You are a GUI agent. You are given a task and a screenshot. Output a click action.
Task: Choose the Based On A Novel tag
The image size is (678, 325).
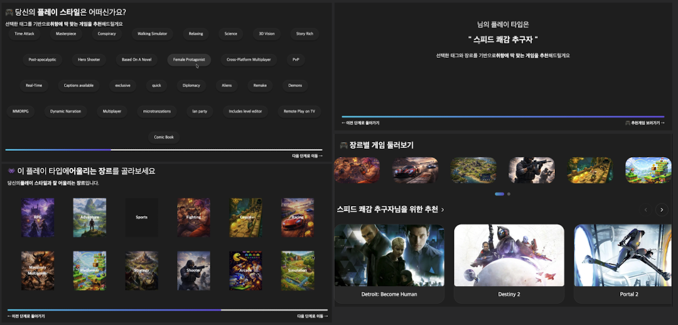click(137, 60)
